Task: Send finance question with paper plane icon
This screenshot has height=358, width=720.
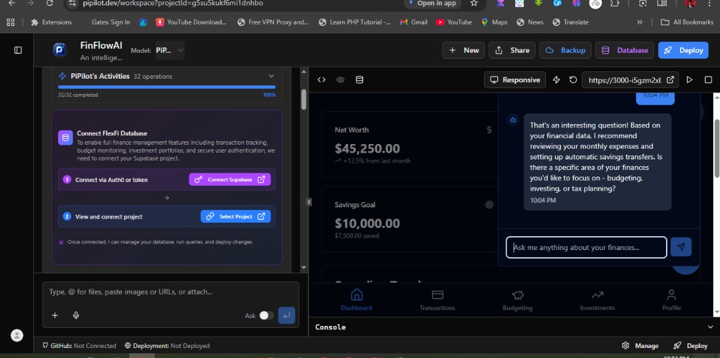Action: 681,247
